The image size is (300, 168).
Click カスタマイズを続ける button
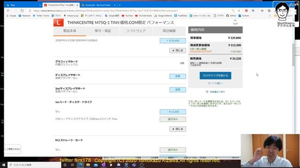pyautogui.click(x=216, y=76)
